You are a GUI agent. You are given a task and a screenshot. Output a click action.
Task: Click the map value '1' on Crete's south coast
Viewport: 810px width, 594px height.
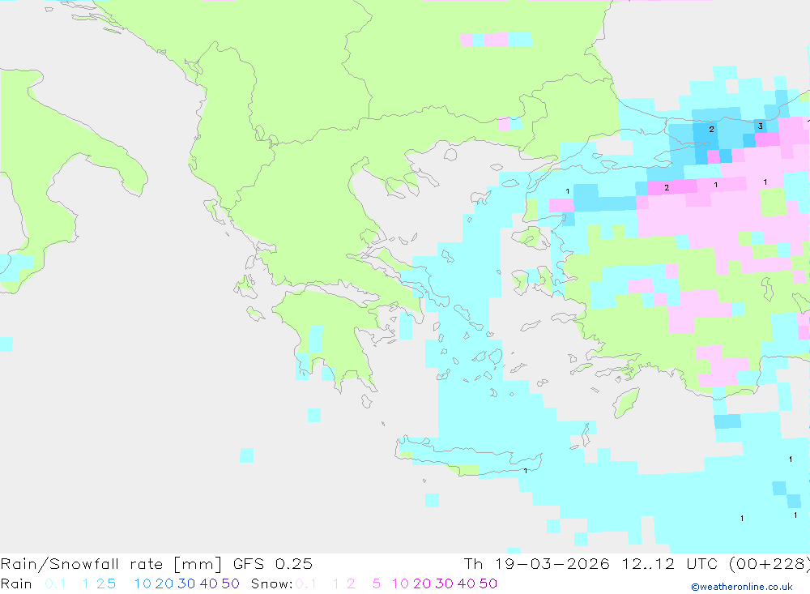tap(526, 471)
